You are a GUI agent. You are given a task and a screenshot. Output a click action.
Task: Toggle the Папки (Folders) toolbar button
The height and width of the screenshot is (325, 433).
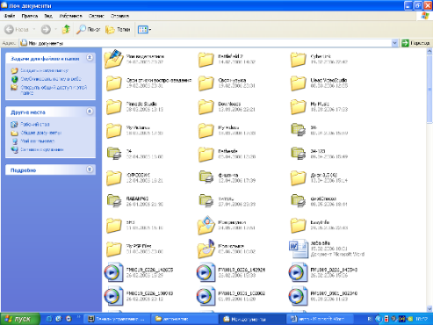tap(118, 29)
